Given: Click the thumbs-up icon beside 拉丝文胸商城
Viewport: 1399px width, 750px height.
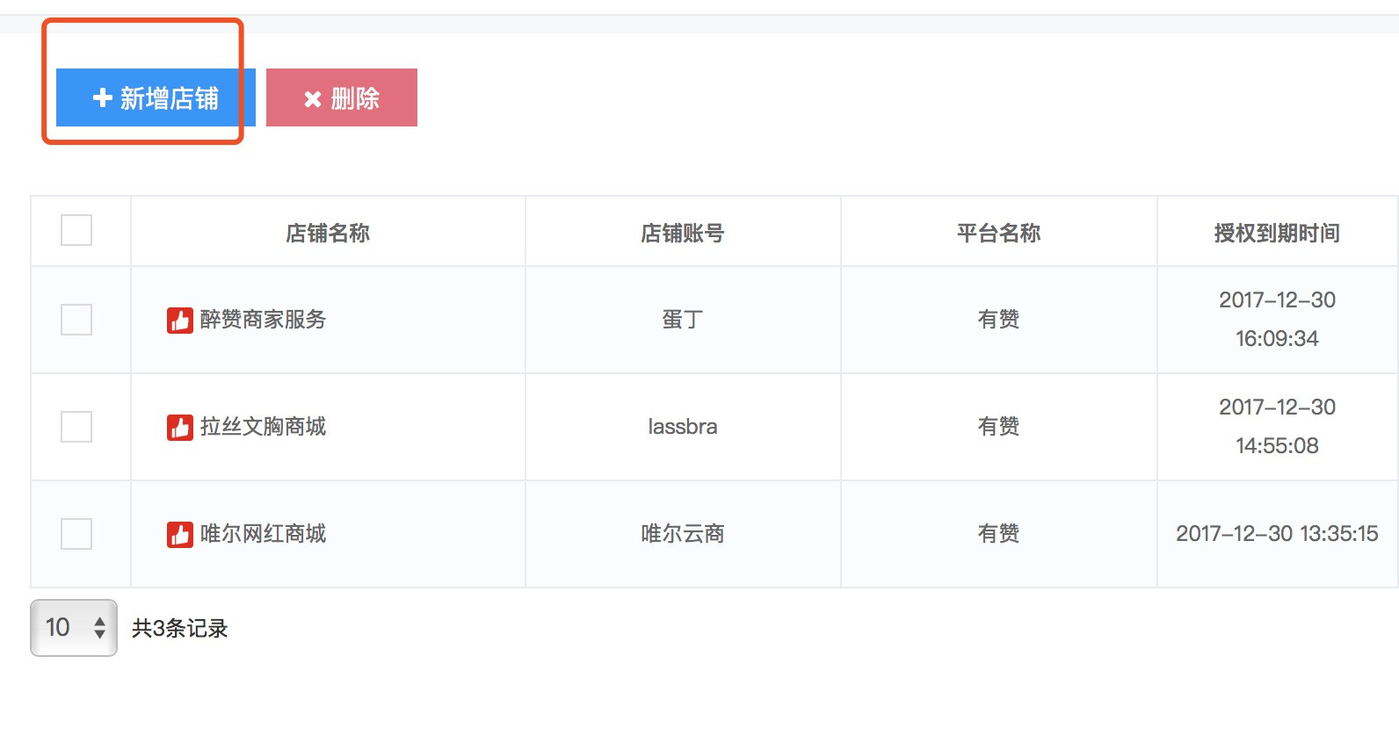Looking at the screenshot, I should click(180, 427).
